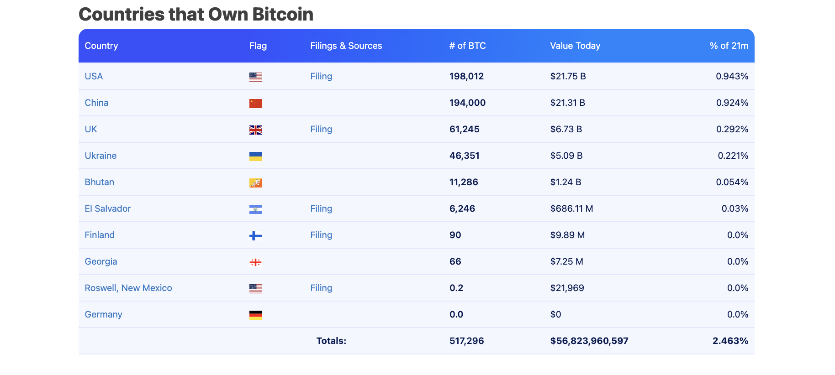The image size is (835, 375).
Task: Click the 6,246 BTC value
Action: click(462, 208)
